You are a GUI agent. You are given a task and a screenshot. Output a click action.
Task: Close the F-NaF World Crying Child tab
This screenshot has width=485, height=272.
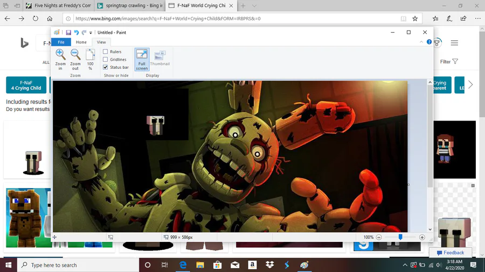231,5
